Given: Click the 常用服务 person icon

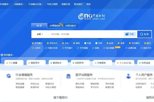Looking at the screenshot, I should (x=2, y=55).
